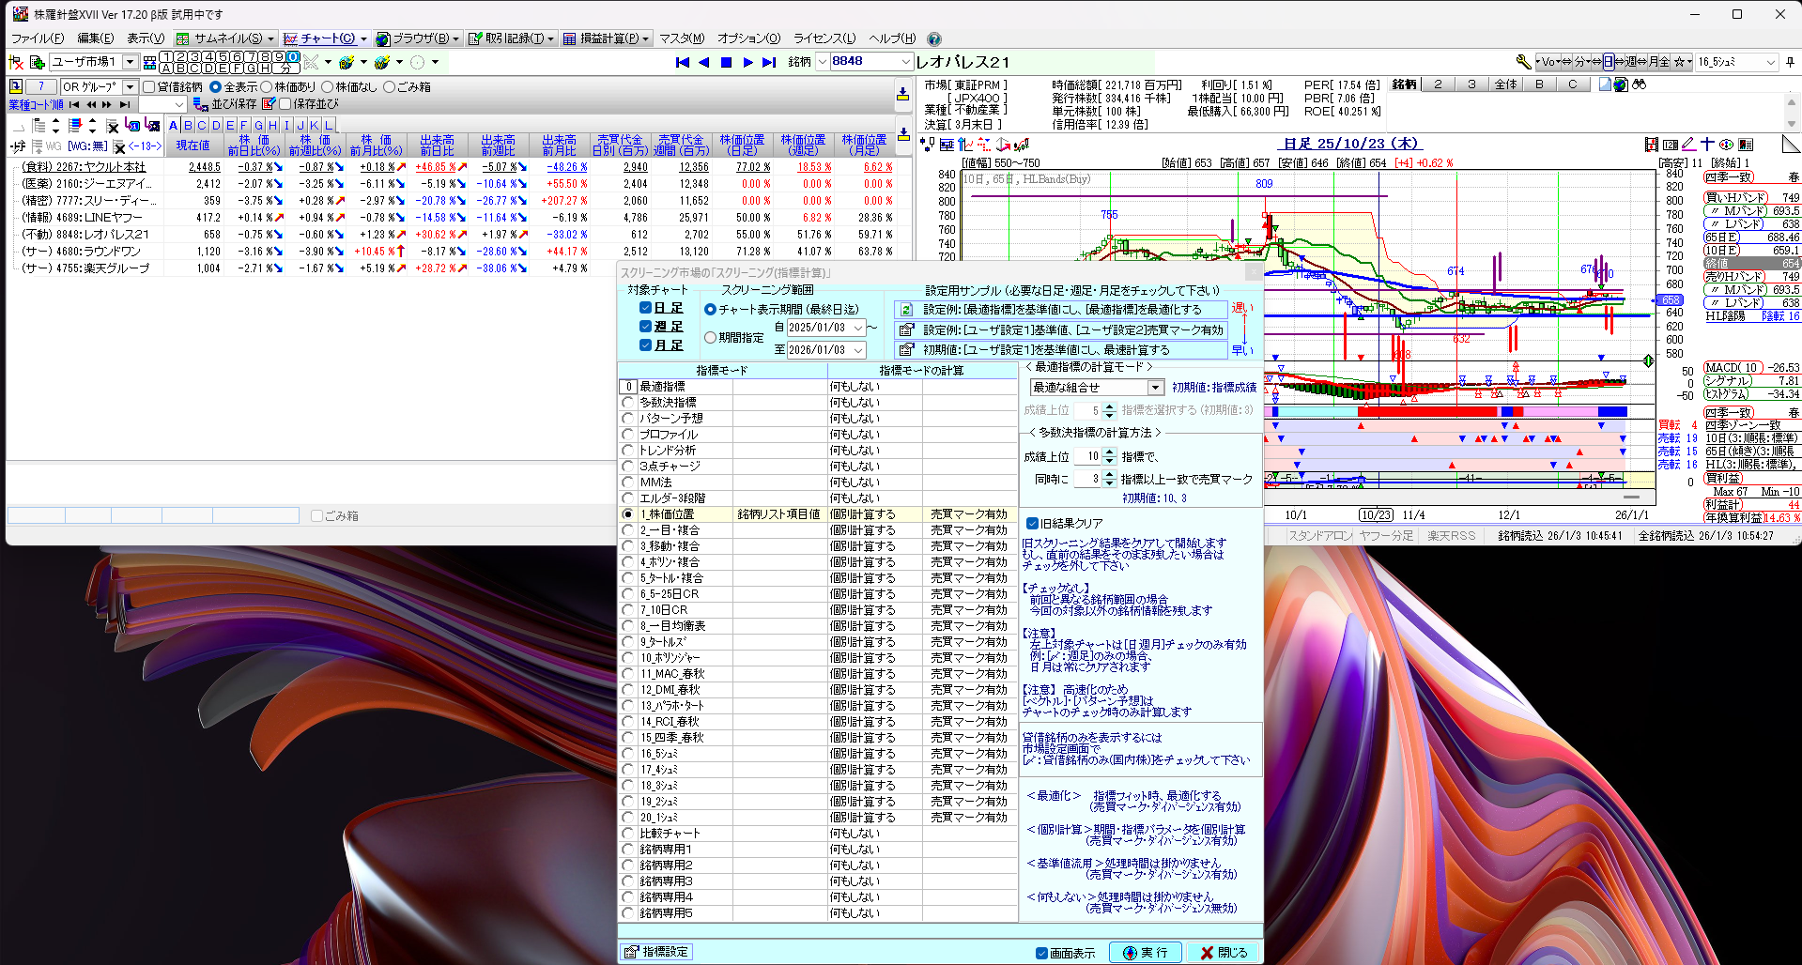Select the 株価あり radio option
Viewport: 1802px width, 965px height.
[x=267, y=87]
